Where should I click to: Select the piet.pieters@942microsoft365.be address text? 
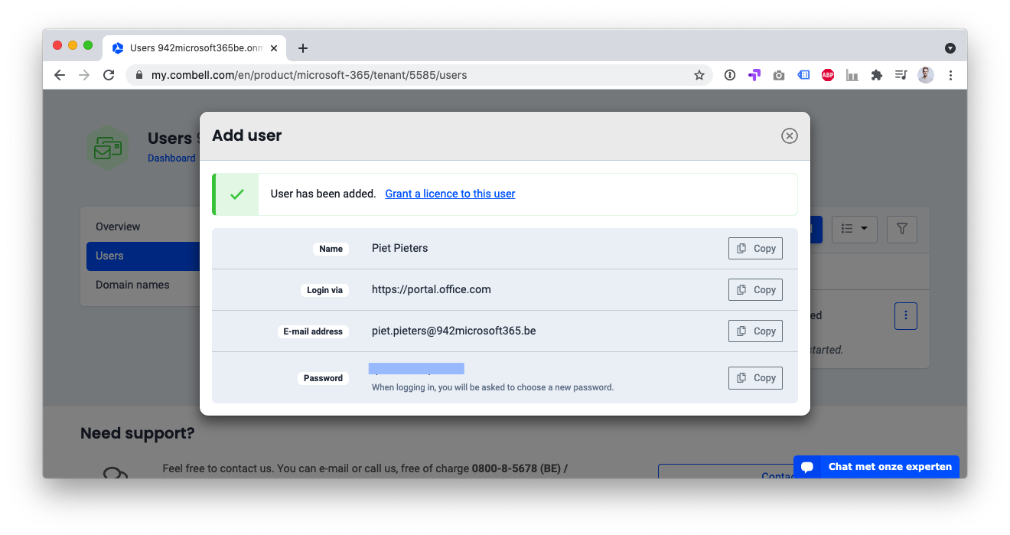[x=454, y=331]
